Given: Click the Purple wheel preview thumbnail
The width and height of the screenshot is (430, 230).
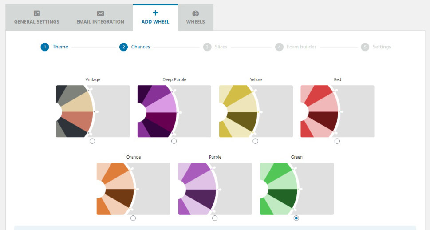Looking at the screenshot, I should pyautogui.click(x=215, y=189).
